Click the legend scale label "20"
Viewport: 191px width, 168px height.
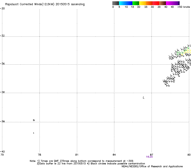click(x=139, y=7)
